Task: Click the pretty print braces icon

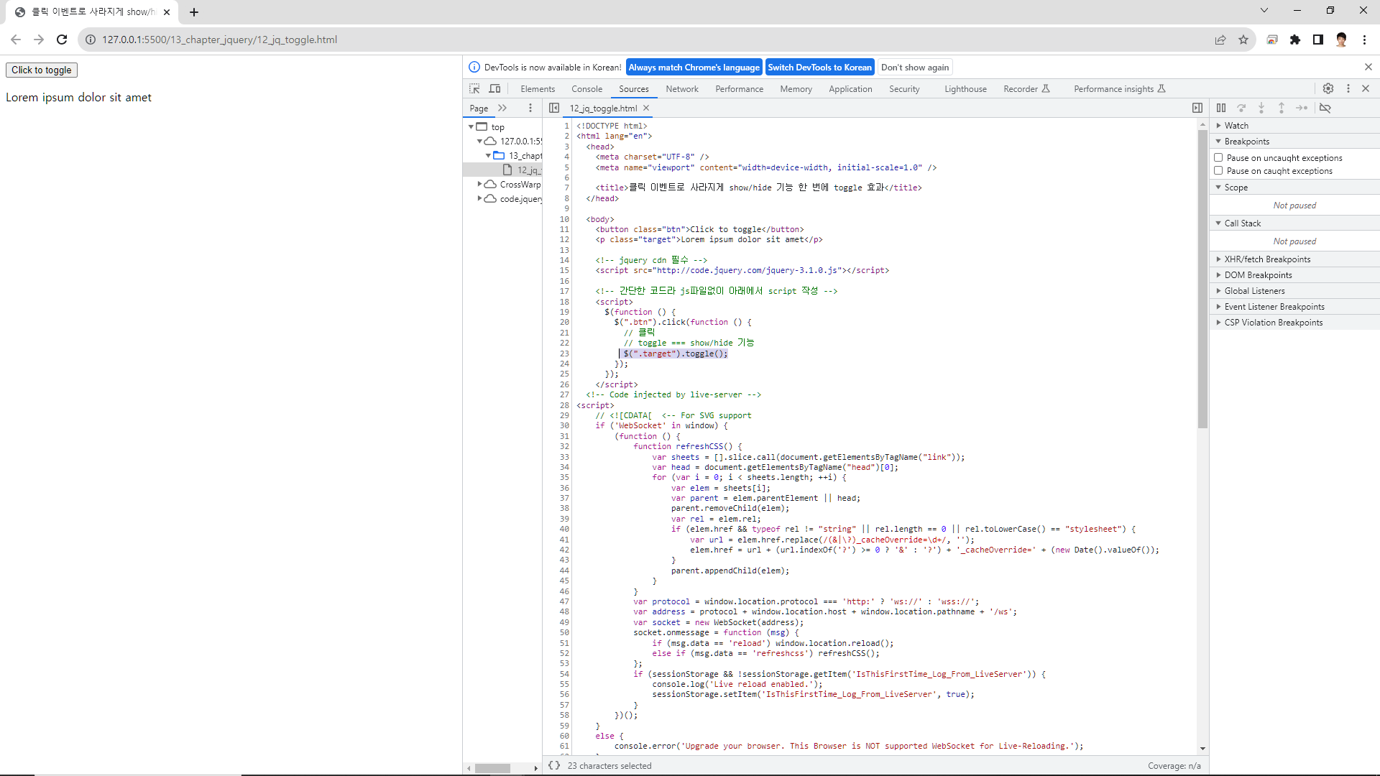Action: [x=554, y=765]
